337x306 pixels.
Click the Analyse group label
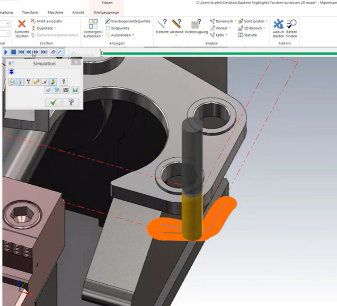(x=211, y=43)
